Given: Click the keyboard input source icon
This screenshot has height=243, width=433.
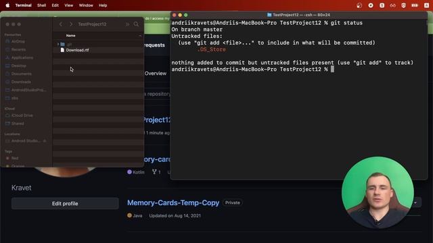Looking at the screenshot, I should (x=426, y=5).
